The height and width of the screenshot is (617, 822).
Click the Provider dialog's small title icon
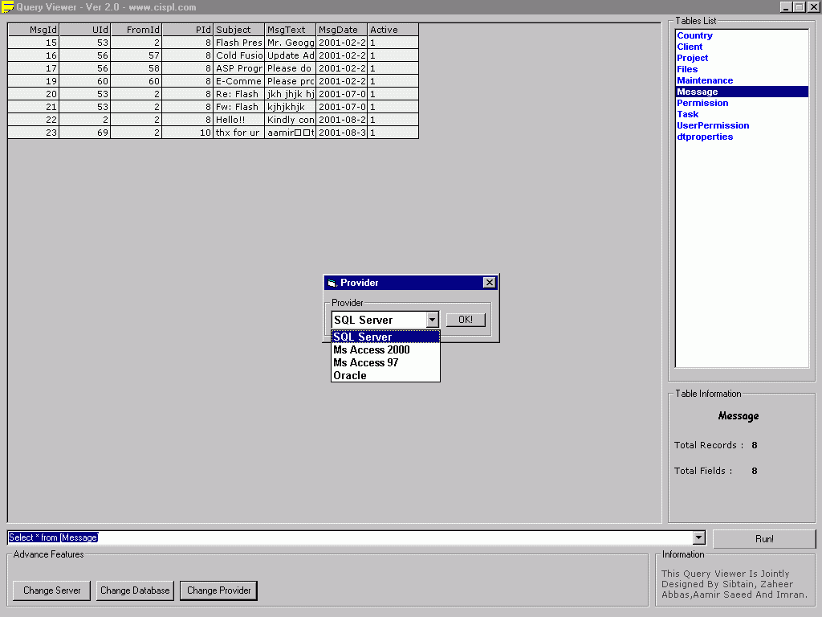[332, 283]
